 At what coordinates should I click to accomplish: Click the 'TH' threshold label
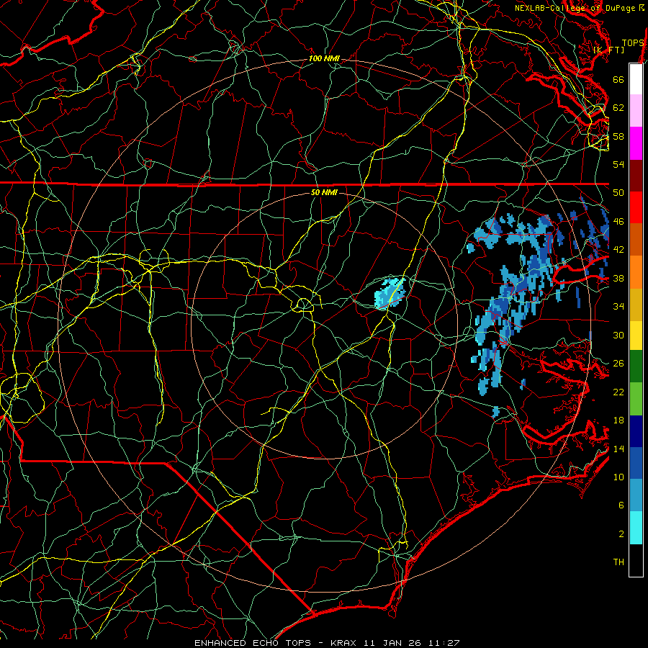(x=618, y=562)
